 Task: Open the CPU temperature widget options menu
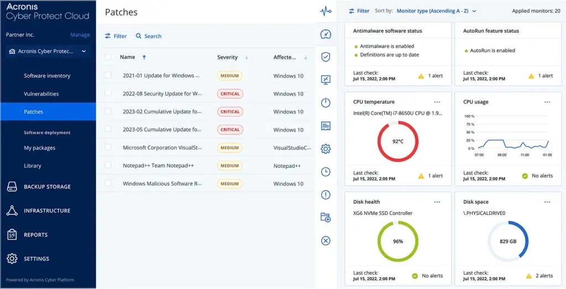(x=437, y=102)
